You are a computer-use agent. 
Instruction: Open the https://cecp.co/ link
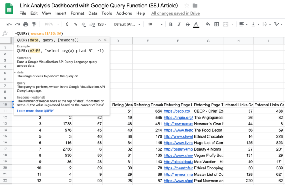click(177, 111)
